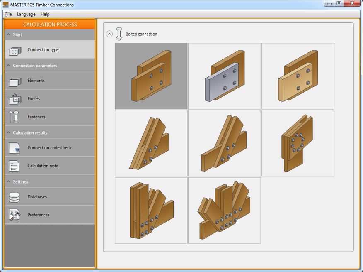Click the Connection code check calculator icon
The height and width of the screenshot is (272, 363).
coord(15,148)
